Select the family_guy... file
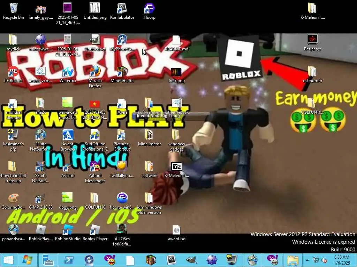Viewport: 357px width, 267px height. click(x=40, y=11)
